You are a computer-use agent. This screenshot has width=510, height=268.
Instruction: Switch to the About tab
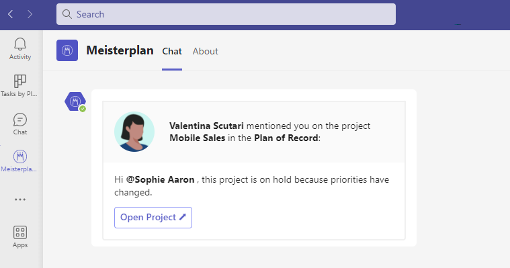tap(205, 52)
